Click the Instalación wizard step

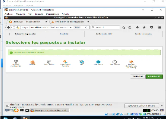pos(64,34)
